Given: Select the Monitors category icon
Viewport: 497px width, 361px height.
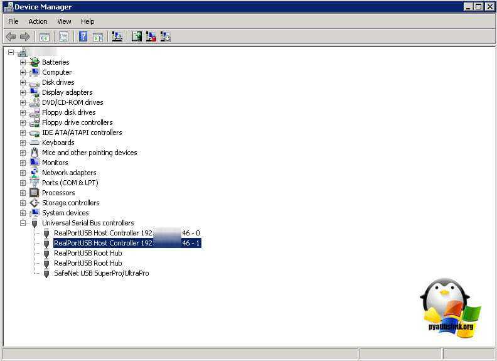Looking at the screenshot, I should 35,163.
